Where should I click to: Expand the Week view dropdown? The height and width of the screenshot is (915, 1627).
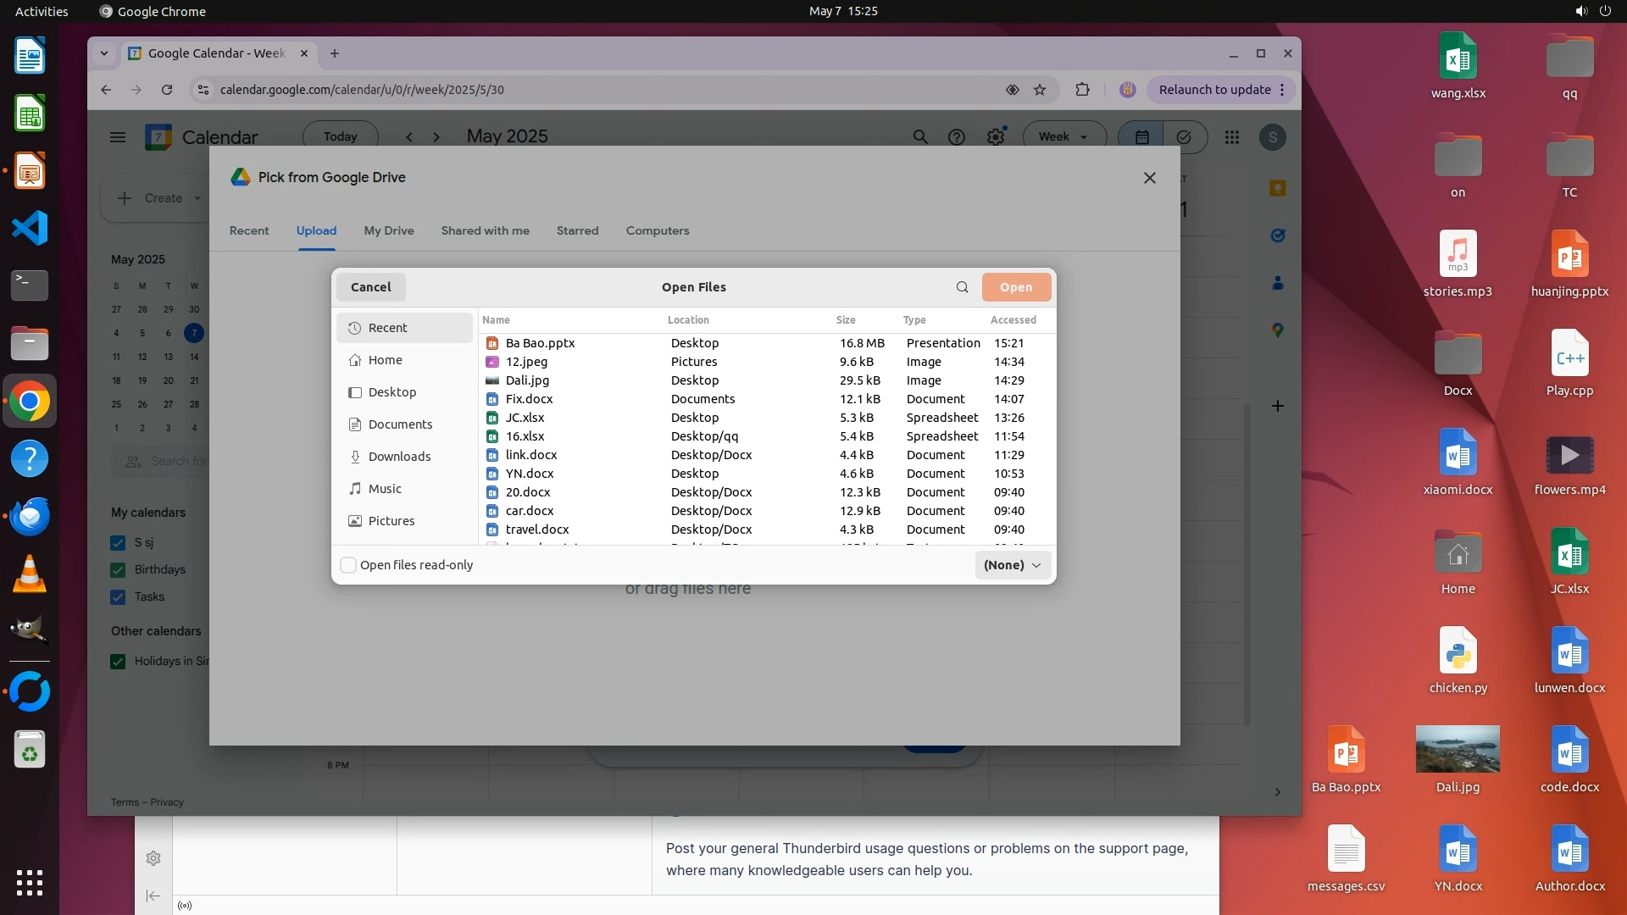[1063, 137]
